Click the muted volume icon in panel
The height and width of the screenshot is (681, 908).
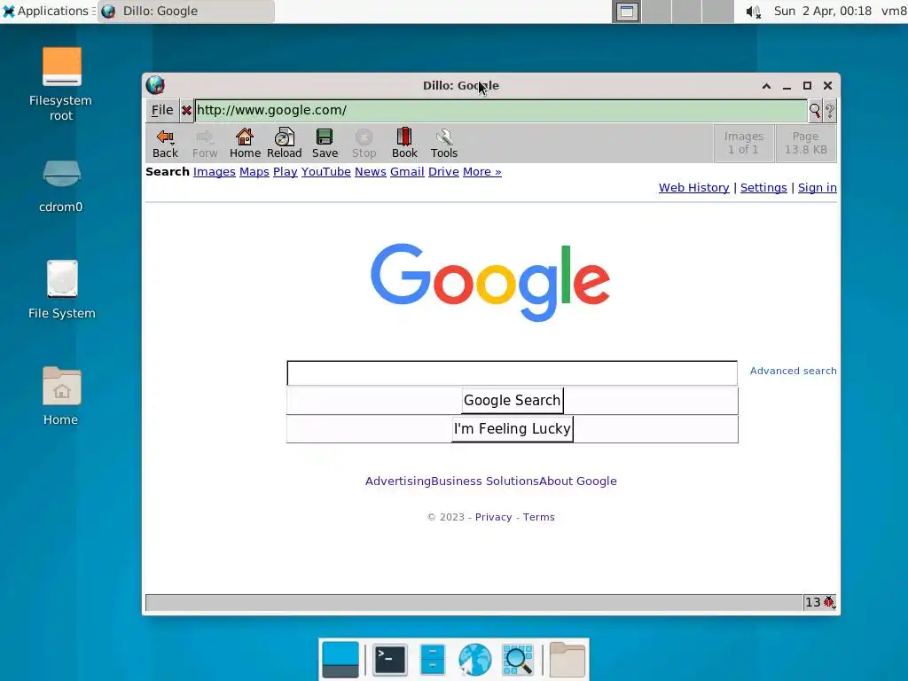click(x=753, y=12)
